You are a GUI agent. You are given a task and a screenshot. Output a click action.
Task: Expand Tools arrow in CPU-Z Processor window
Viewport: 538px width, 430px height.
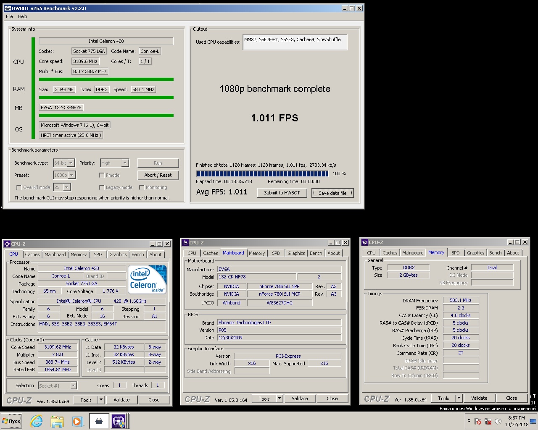[x=101, y=400]
